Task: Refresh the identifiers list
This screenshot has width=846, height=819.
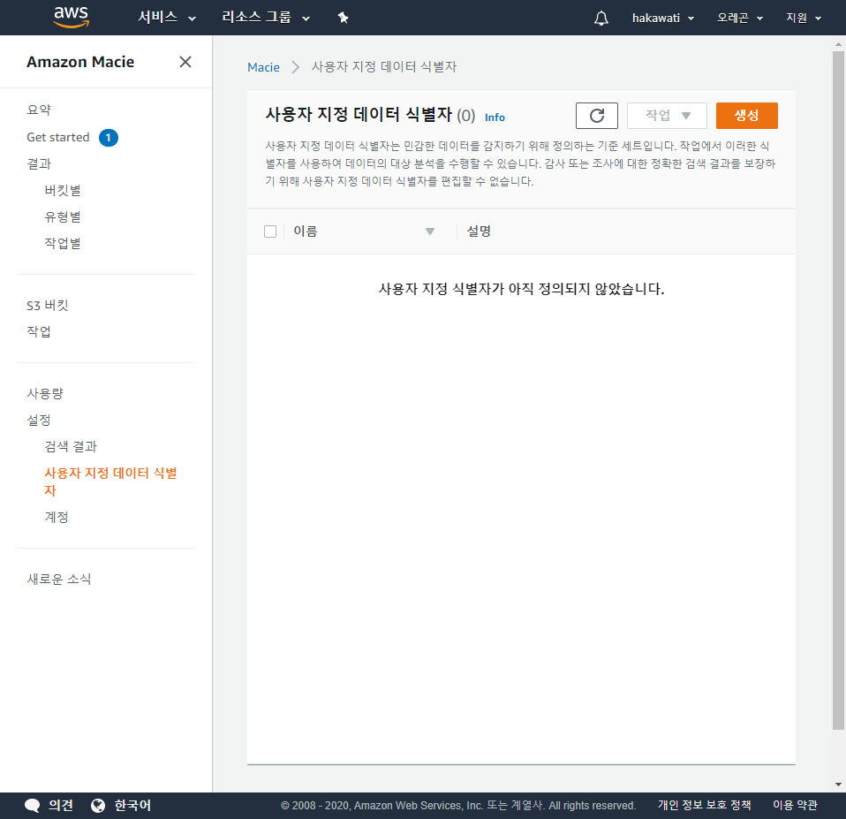Action: 597,116
